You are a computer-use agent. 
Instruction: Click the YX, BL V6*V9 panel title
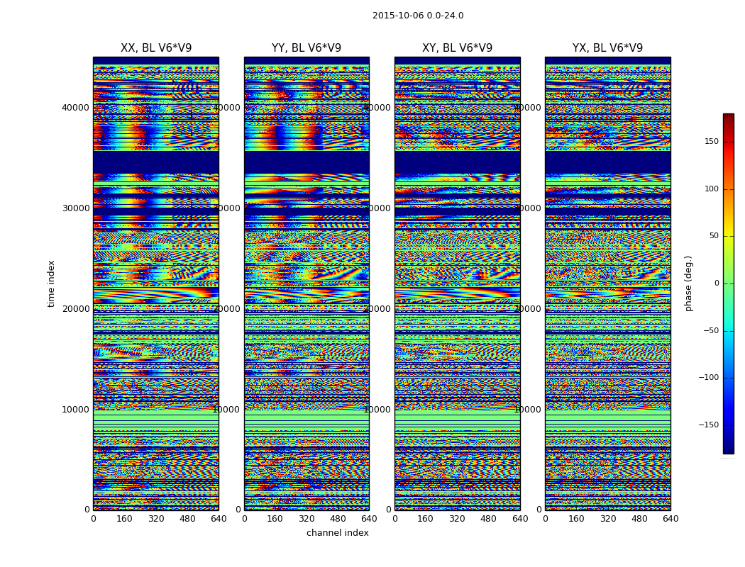(607, 48)
